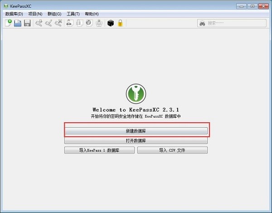Open the 数据库(D) menu
This screenshot has width=272, height=213.
coord(14,14)
